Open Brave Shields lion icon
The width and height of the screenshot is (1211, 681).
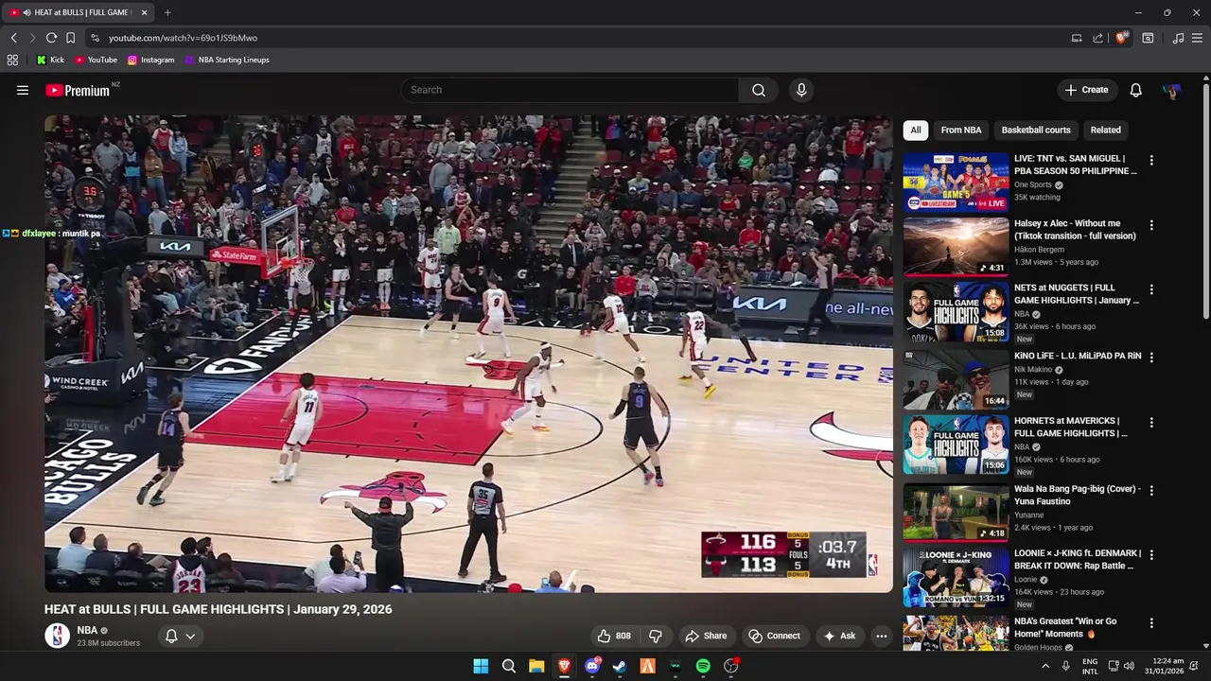click(x=1121, y=38)
